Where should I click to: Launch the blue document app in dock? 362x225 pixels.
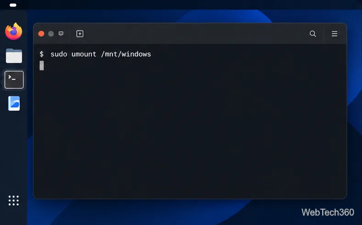point(14,103)
